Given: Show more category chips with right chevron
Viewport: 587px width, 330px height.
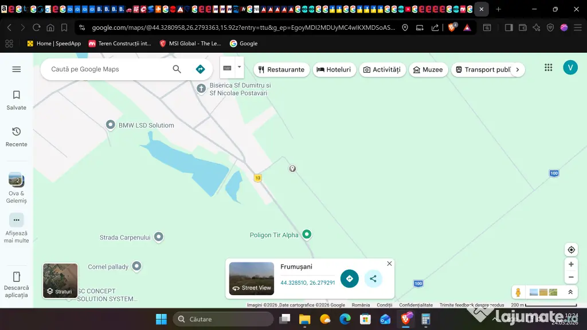Looking at the screenshot, I should click(x=518, y=69).
